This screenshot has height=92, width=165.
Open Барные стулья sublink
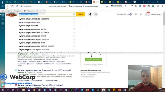(x=23, y=80)
